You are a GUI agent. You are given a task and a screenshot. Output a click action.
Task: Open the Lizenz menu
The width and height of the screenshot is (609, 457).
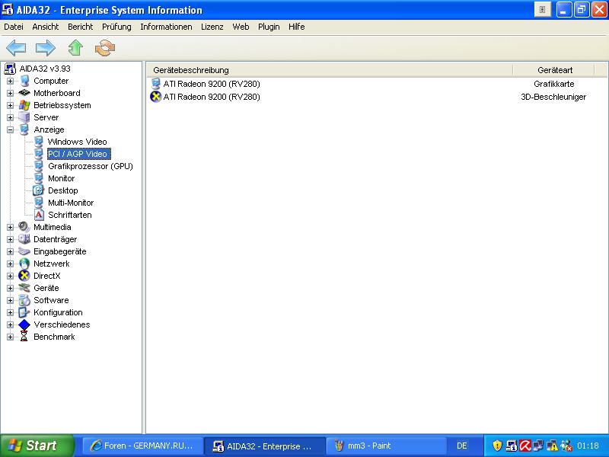[212, 27]
